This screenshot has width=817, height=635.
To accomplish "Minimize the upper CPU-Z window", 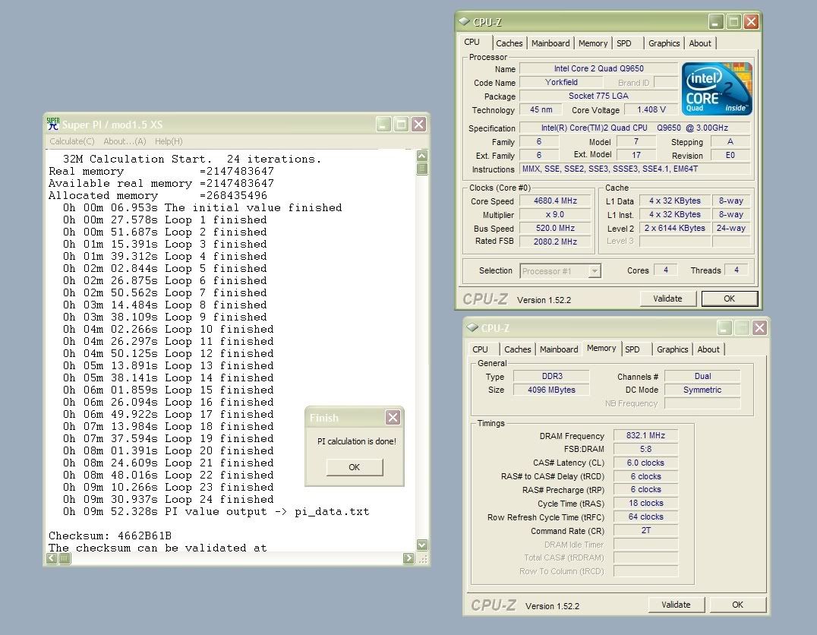I will click(717, 21).
